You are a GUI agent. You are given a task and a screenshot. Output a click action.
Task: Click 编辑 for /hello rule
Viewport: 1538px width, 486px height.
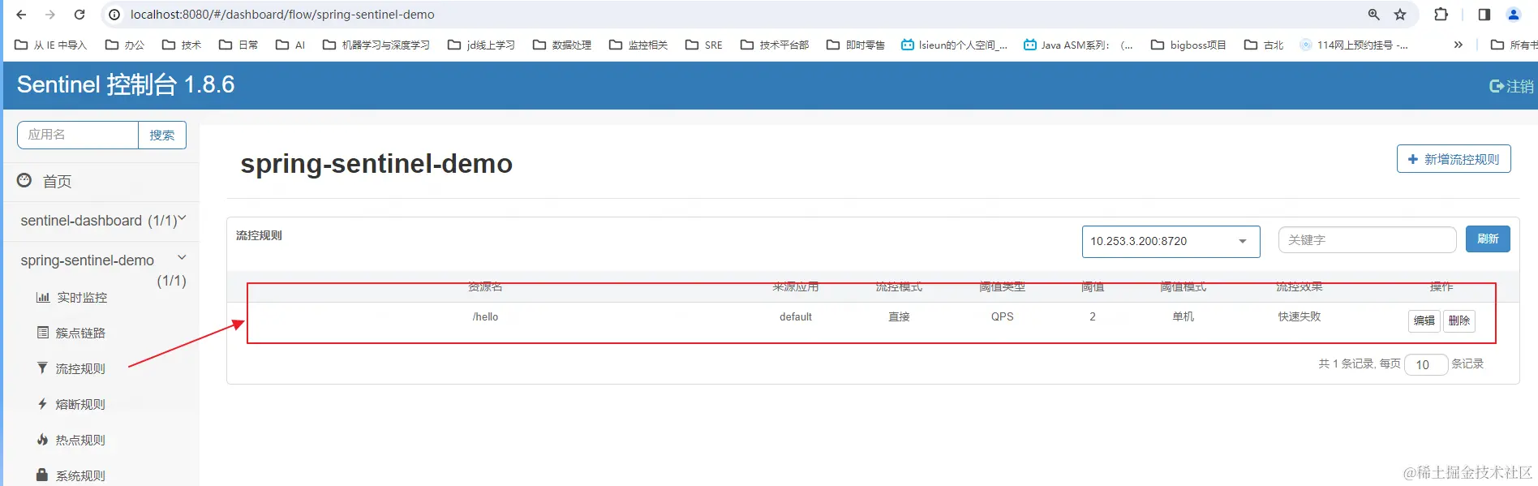click(x=1424, y=320)
